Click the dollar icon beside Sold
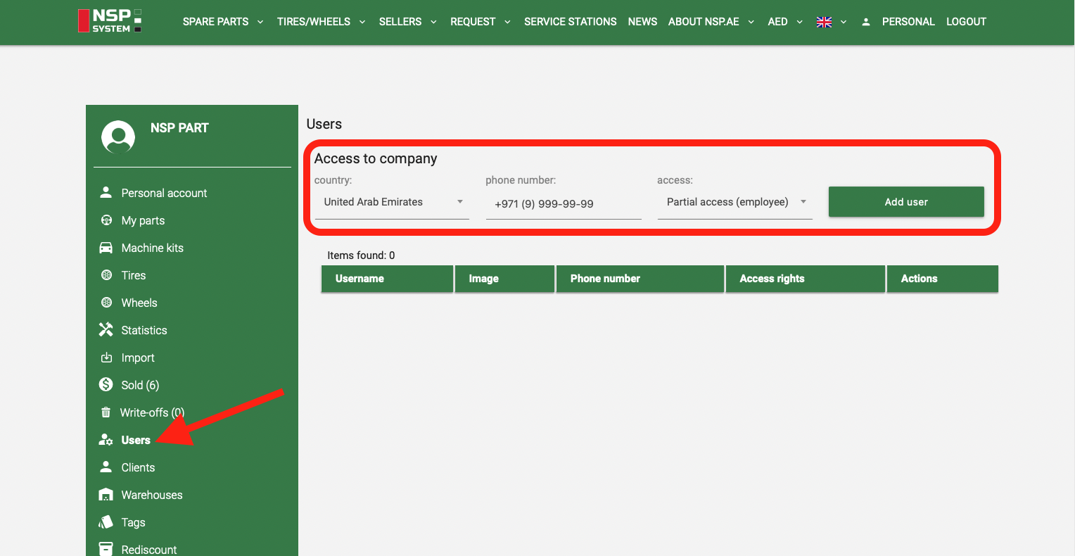1075x556 pixels. click(x=106, y=385)
